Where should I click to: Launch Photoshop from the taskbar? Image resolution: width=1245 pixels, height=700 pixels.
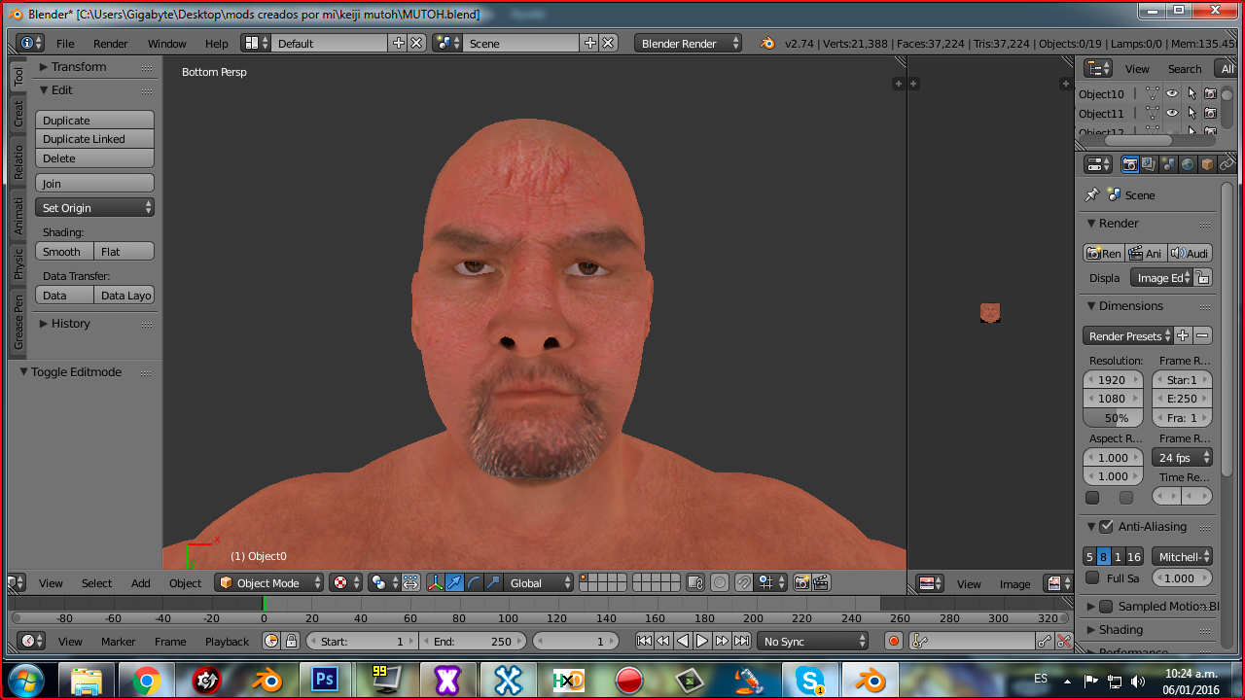coord(324,680)
